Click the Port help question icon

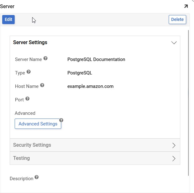tap(27, 99)
